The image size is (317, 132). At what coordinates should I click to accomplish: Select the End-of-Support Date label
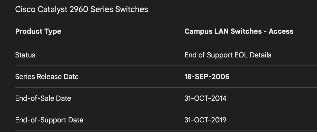pos(49,120)
